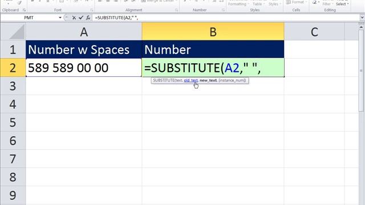The image size is (365, 205).
Task: Select column B header
Action: click(x=213, y=32)
